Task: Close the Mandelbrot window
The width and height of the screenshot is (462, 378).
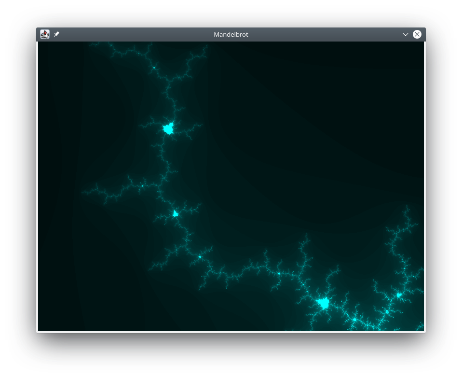Action: pos(417,34)
